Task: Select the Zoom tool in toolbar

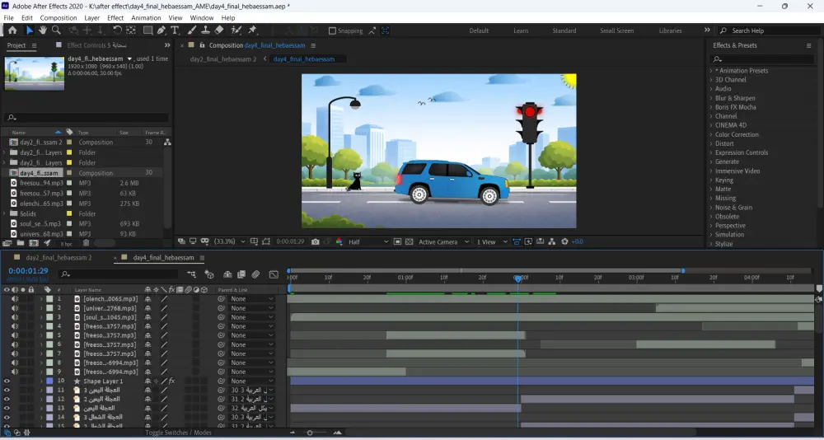Action: [x=56, y=30]
